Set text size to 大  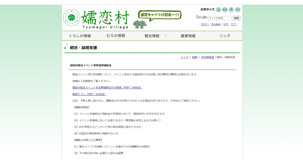click(x=231, y=10)
